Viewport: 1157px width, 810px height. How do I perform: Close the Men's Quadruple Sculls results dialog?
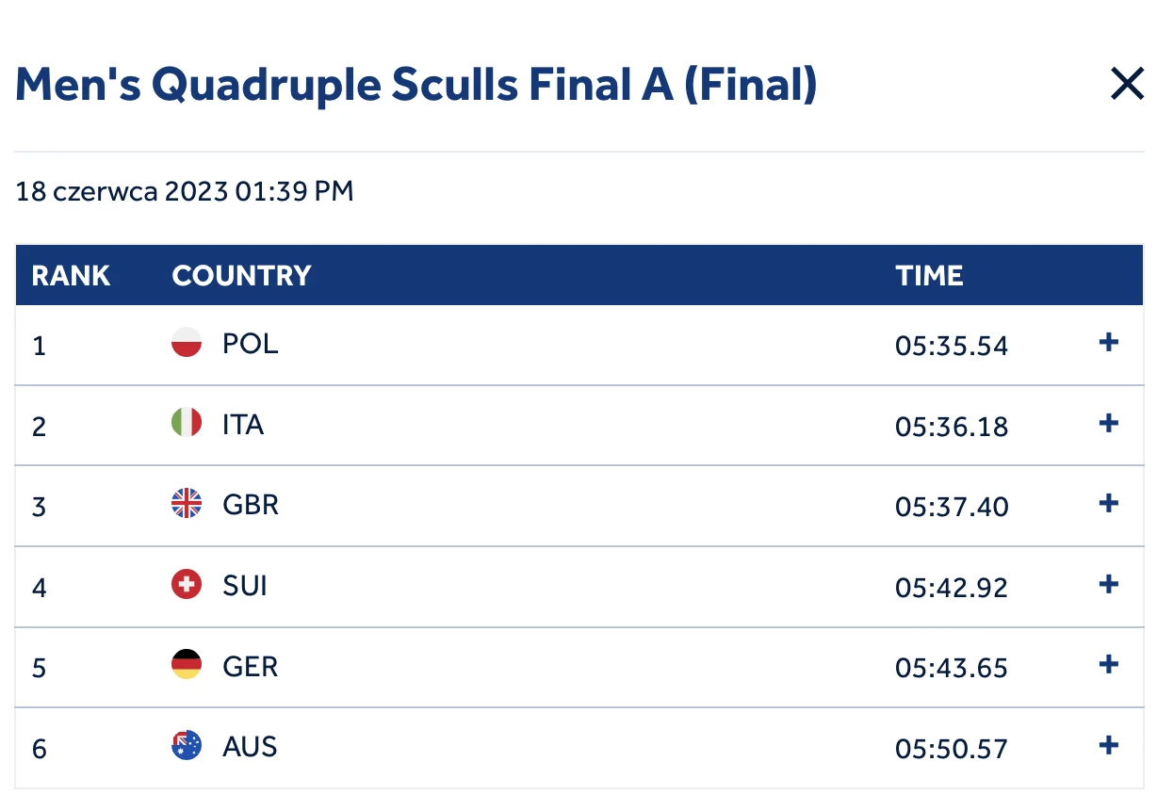click(x=1127, y=85)
